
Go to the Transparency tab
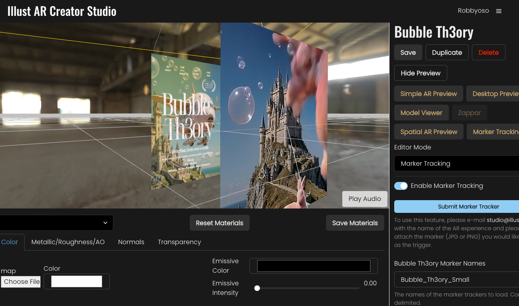[179, 242]
